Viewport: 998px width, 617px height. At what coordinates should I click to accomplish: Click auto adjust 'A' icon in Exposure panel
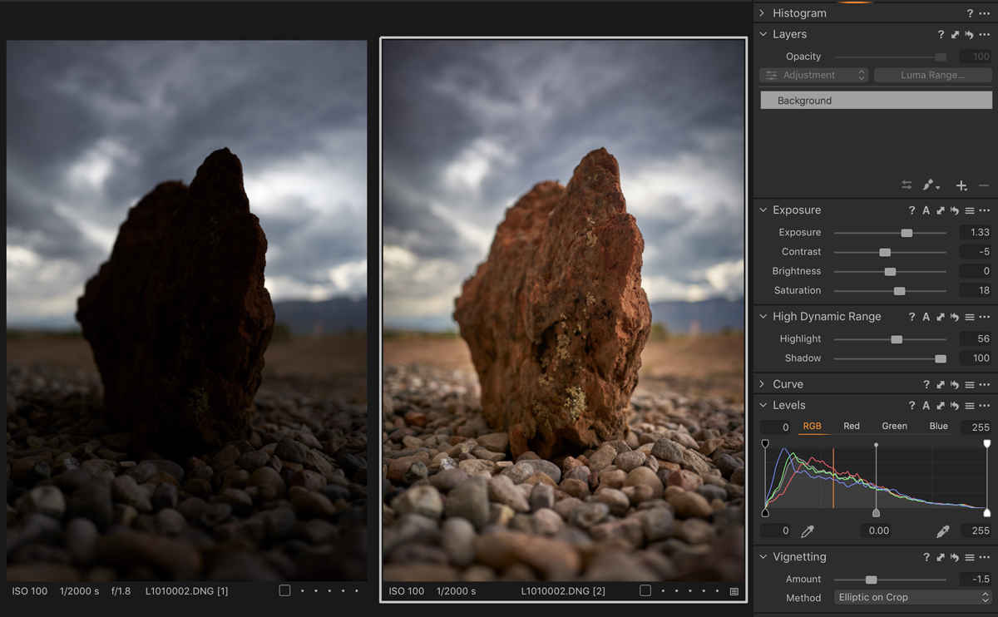[926, 210]
